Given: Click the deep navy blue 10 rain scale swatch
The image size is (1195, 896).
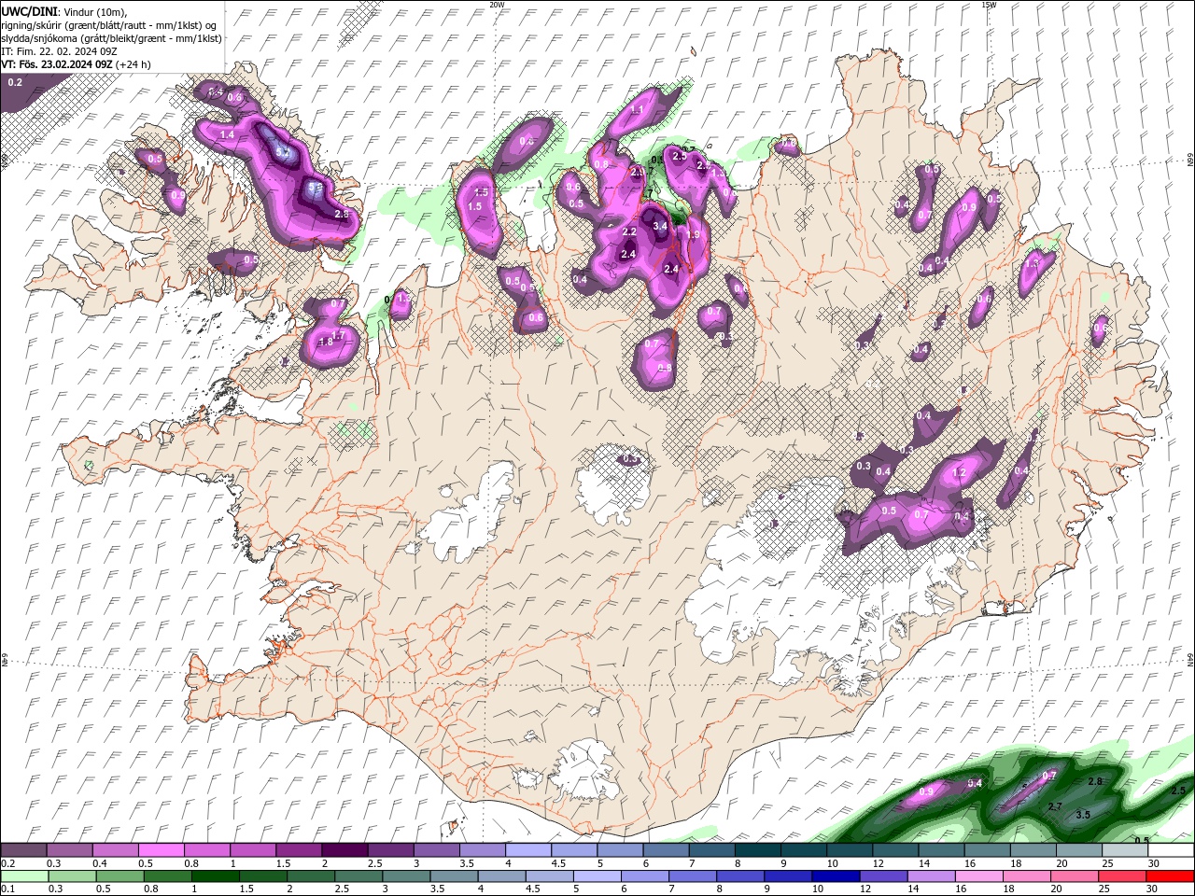Looking at the screenshot, I should [836, 876].
